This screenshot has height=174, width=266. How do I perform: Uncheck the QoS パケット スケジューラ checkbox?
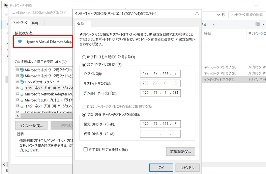(x=18, y=82)
